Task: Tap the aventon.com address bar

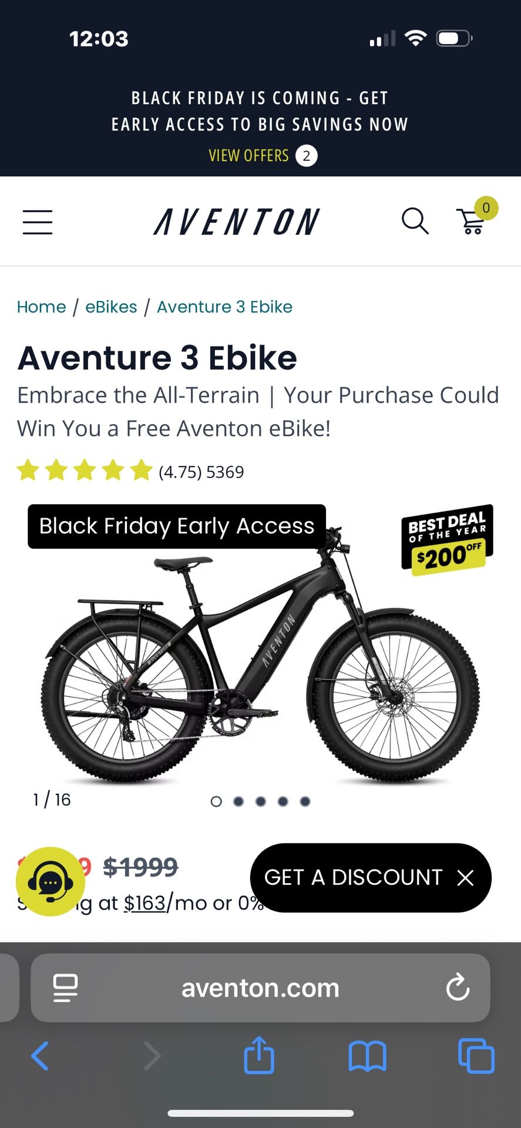Action: pos(260,988)
